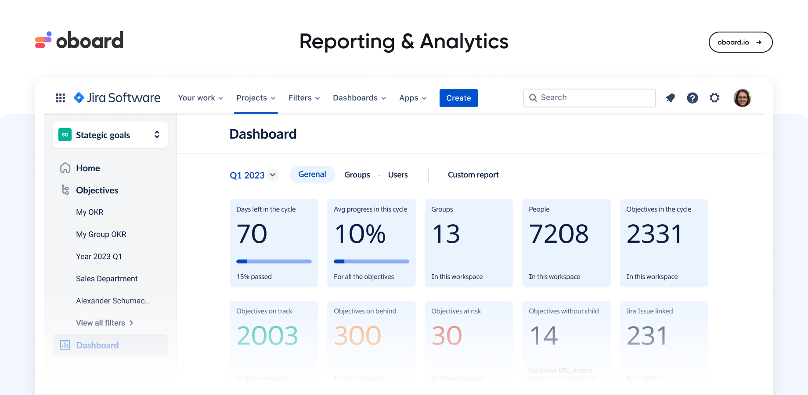Open My OKR filter
Viewport: 808px width, 395px height.
pyautogui.click(x=90, y=212)
